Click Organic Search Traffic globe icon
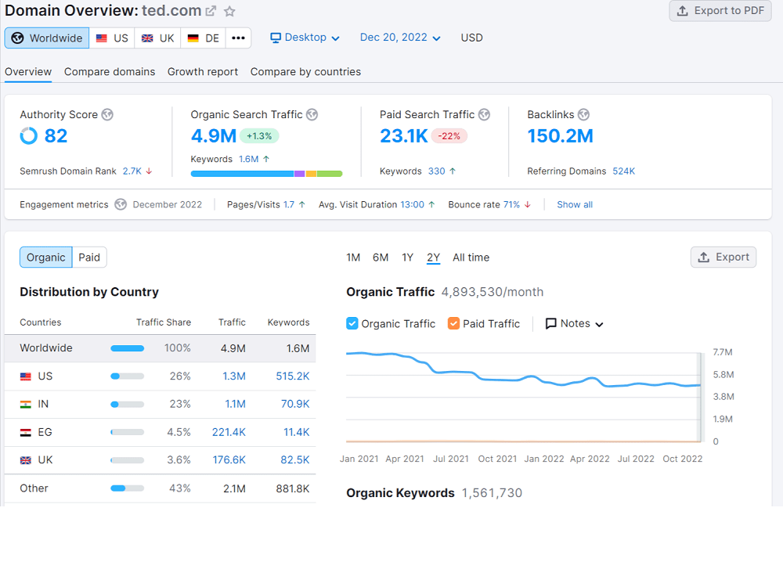The image size is (783, 587). (312, 115)
